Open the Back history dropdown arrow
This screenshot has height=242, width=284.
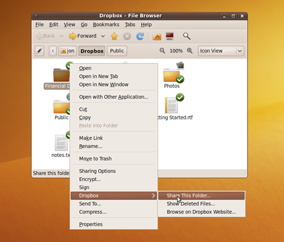click(62, 36)
